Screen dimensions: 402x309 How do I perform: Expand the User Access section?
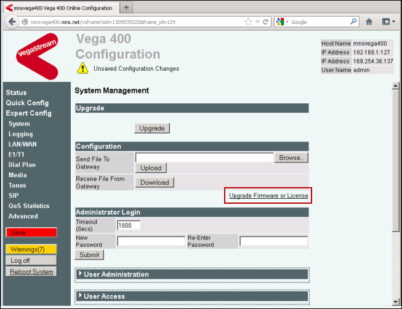point(104,296)
